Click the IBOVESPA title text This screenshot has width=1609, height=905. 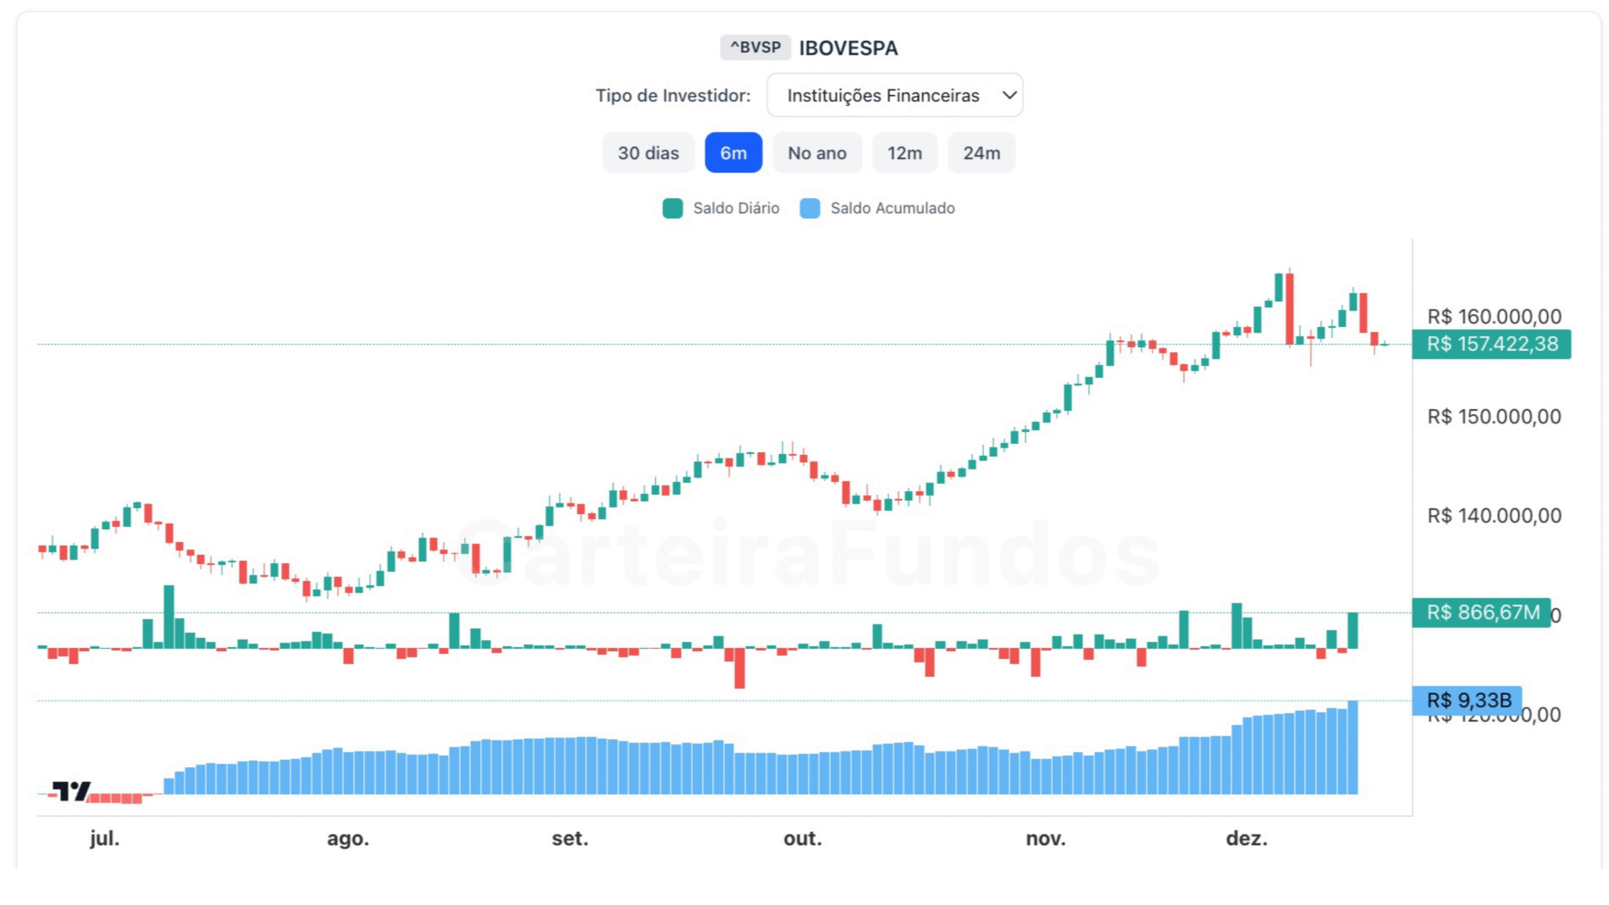(x=848, y=48)
